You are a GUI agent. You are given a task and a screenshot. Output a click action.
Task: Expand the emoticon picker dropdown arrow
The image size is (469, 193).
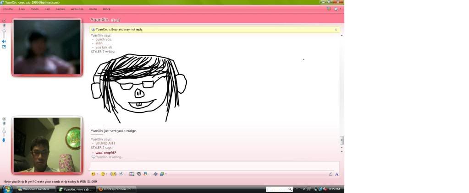pos(97,174)
